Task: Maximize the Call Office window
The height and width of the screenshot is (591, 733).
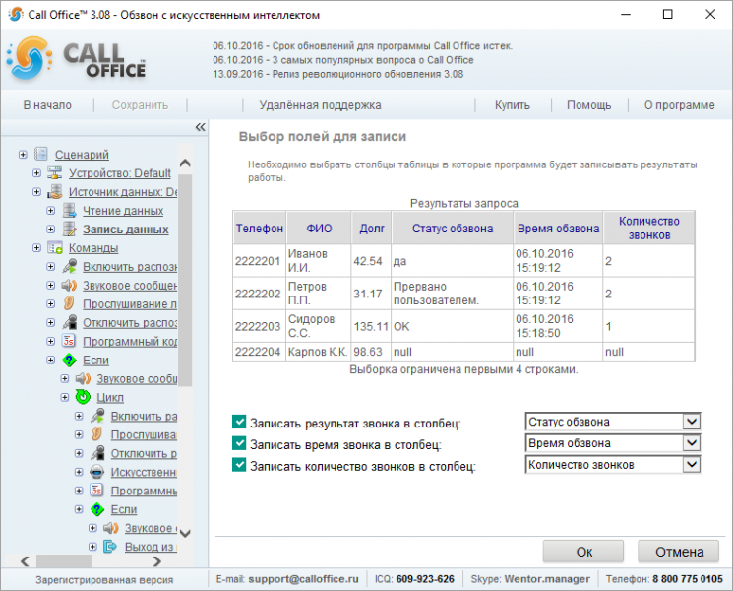Action: [x=667, y=14]
